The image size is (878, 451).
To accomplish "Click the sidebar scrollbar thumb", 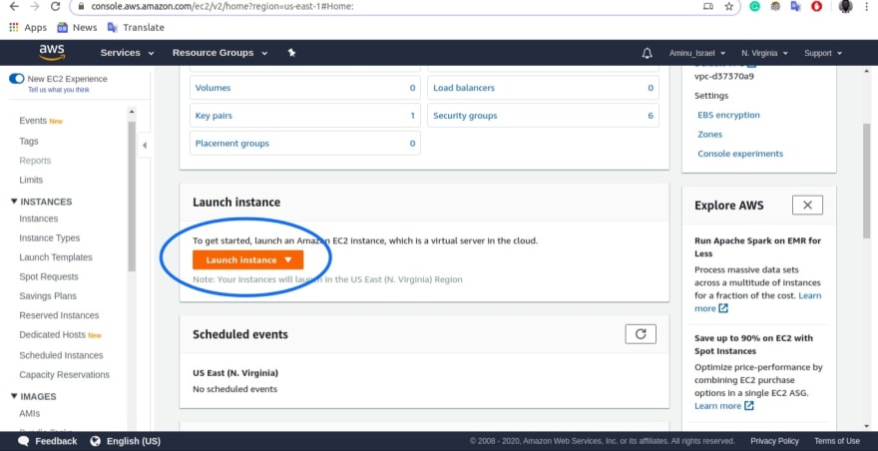I will (x=132, y=197).
